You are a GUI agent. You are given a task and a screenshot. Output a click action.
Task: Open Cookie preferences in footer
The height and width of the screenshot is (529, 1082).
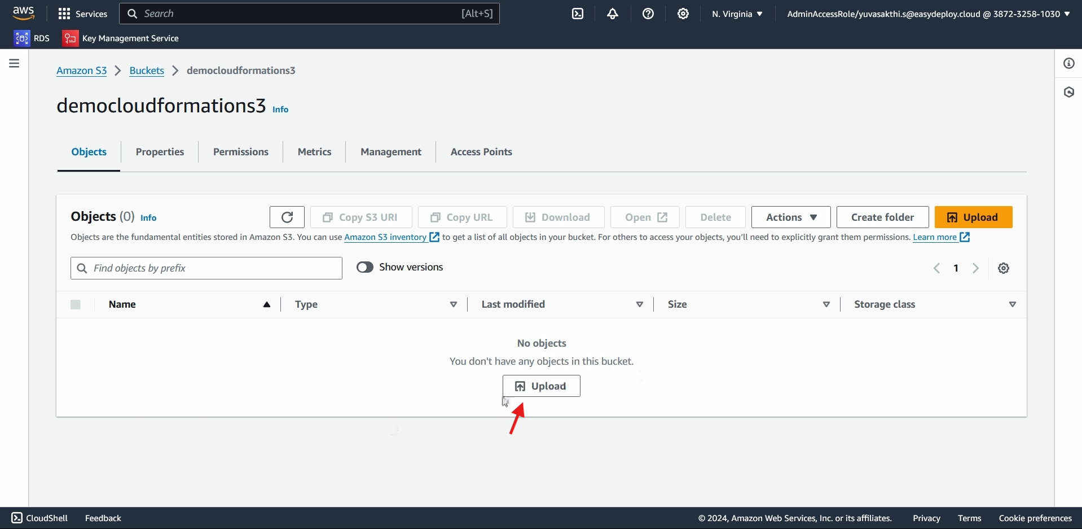tap(1035, 518)
